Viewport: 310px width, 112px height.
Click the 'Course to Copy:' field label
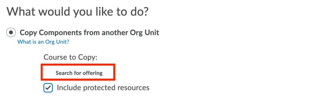point(71,57)
